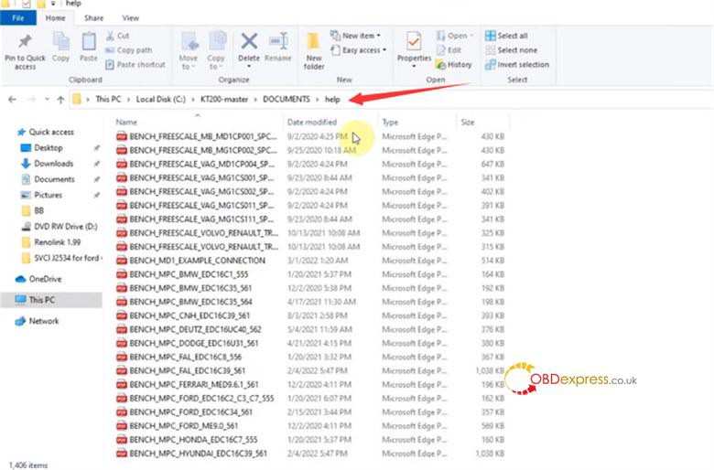Sort by the Date modified column header
The height and width of the screenshot is (470, 714).
coord(312,122)
